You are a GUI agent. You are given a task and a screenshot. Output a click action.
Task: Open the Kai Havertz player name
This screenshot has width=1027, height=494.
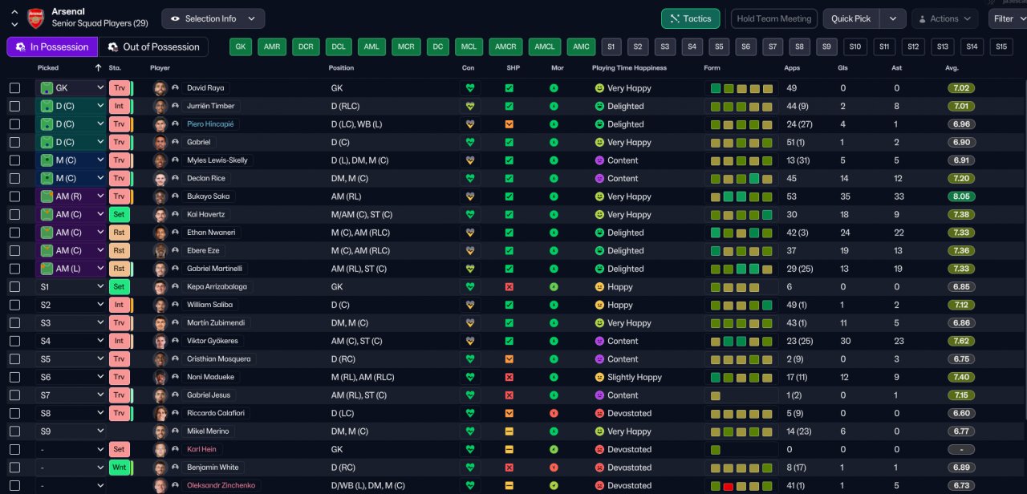206,214
